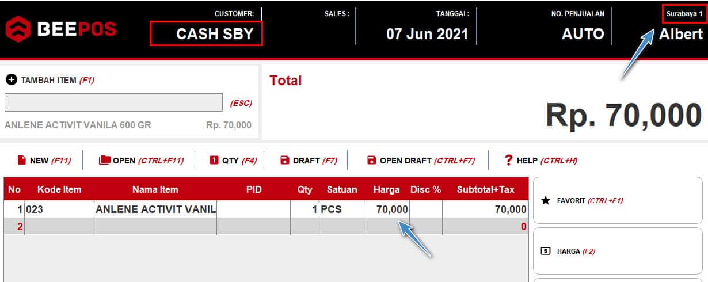The height and width of the screenshot is (282, 708).
Task: Click the Nama Item column header
Action: 155,189
